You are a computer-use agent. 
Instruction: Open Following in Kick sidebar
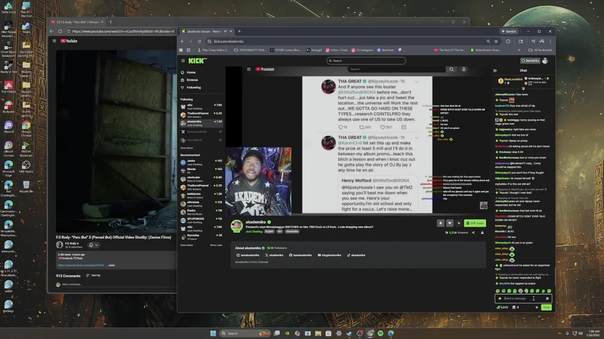click(x=193, y=88)
